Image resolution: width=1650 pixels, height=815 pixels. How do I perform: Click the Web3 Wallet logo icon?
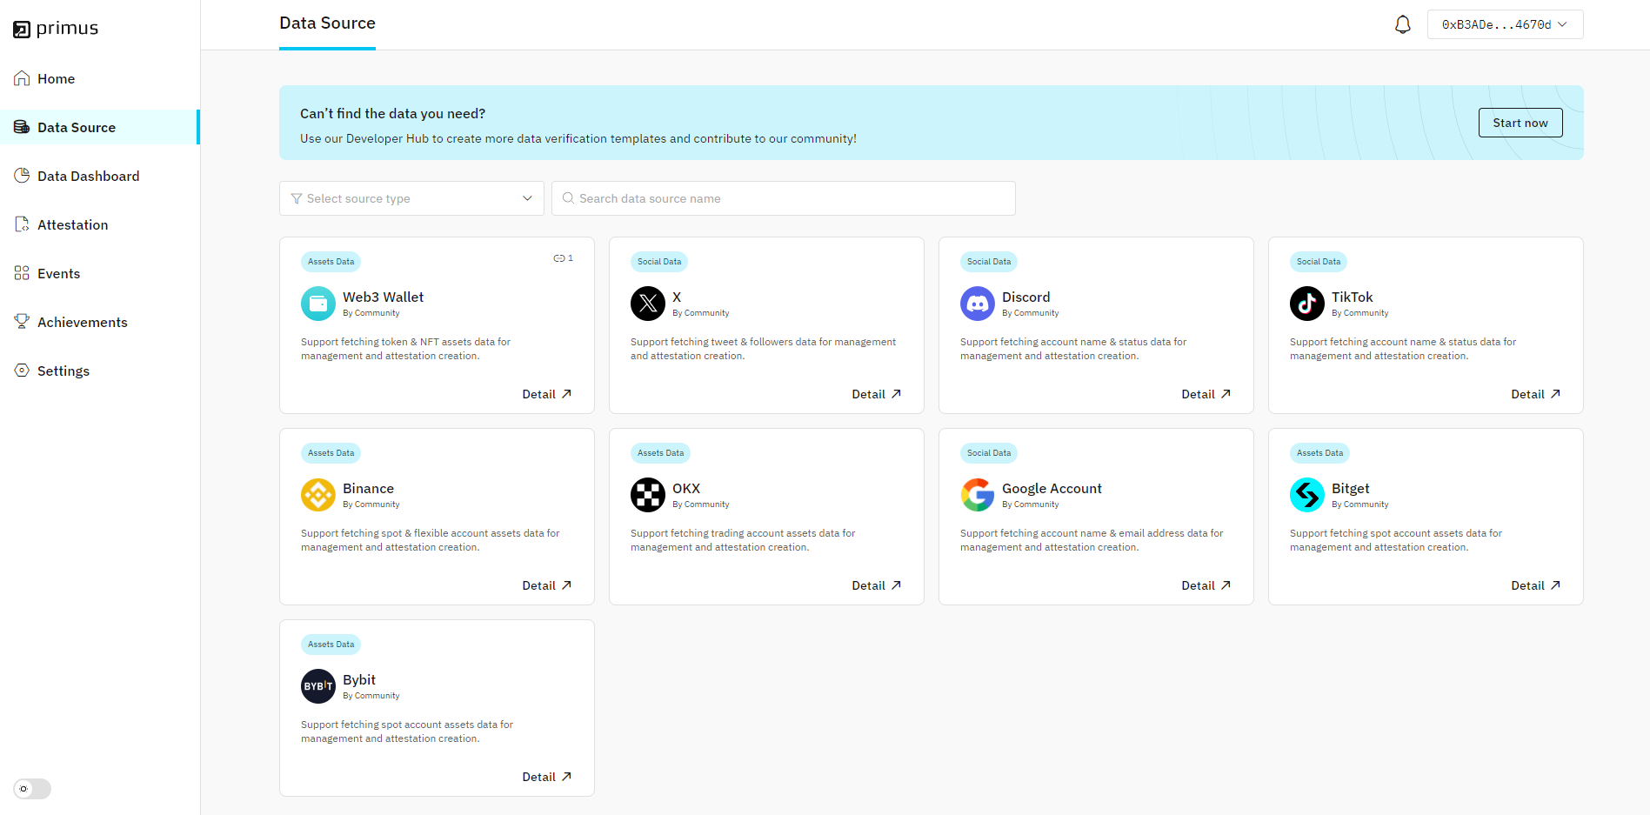tap(317, 304)
